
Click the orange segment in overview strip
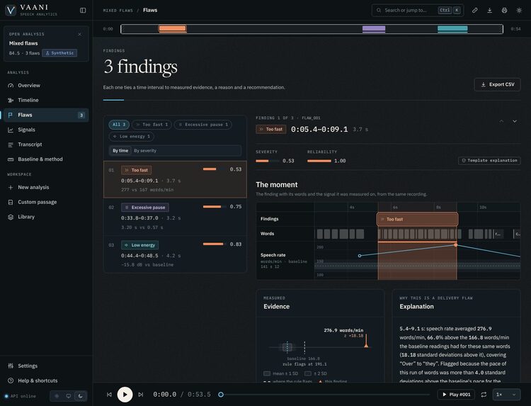pos(172,28)
